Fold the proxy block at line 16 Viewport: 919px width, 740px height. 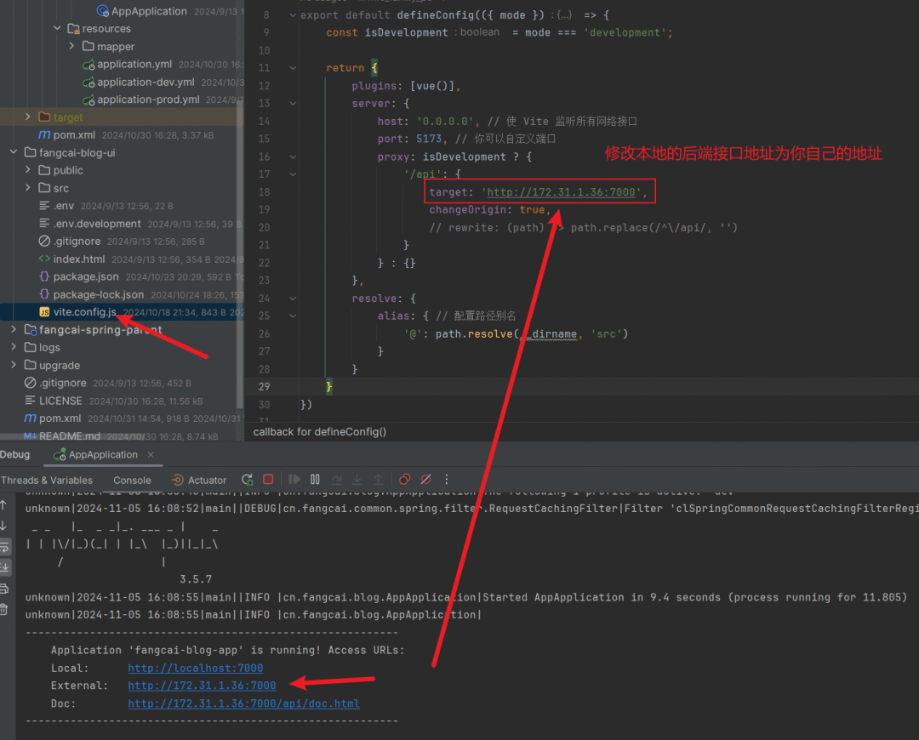pos(293,157)
